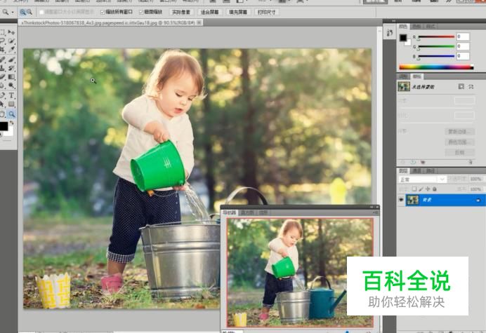The image size is (486, 333).
Task: Switch to the 色板 swatches tab
Action: [x=416, y=27]
